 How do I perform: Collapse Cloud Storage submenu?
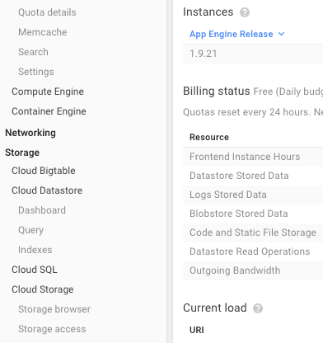tap(43, 289)
